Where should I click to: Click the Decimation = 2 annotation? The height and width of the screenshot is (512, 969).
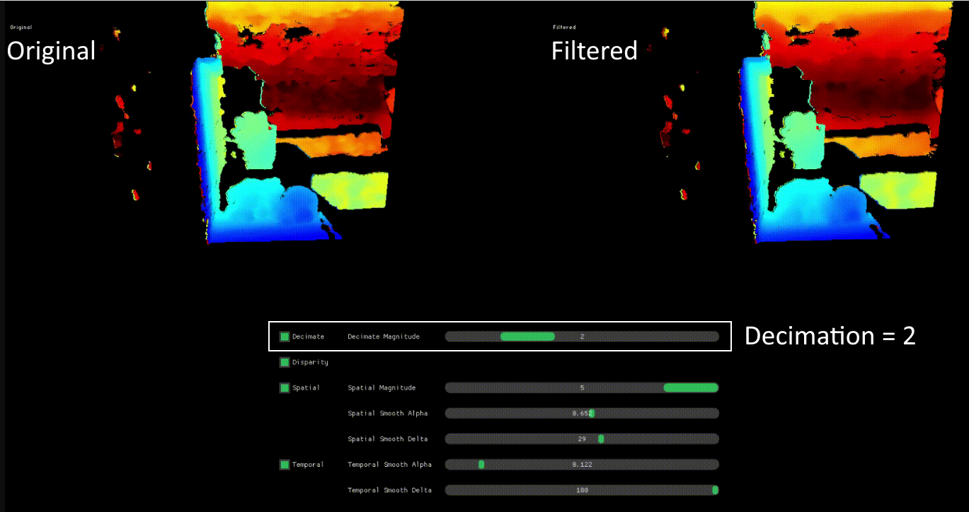(828, 336)
